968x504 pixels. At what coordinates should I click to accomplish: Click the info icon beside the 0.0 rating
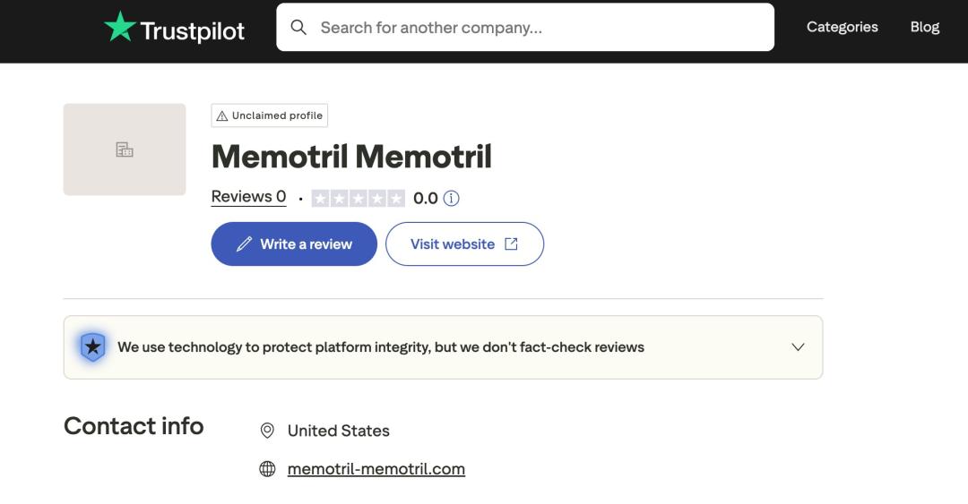pos(452,199)
